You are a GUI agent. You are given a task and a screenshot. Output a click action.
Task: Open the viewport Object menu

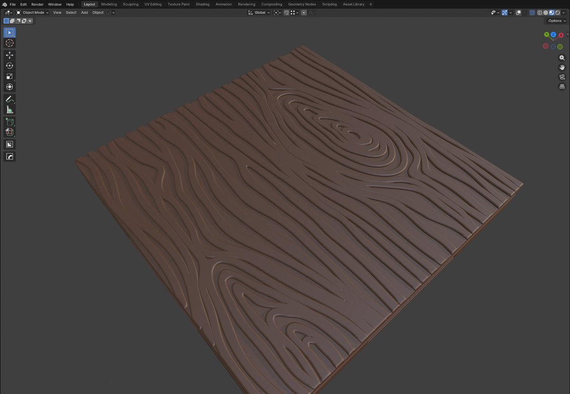(98, 12)
